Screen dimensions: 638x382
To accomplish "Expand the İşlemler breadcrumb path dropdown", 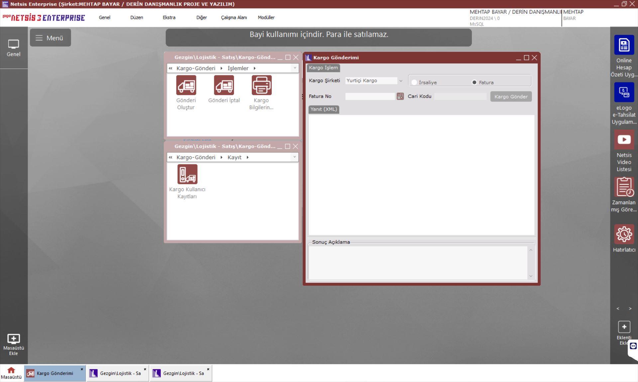I will [294, 68].
